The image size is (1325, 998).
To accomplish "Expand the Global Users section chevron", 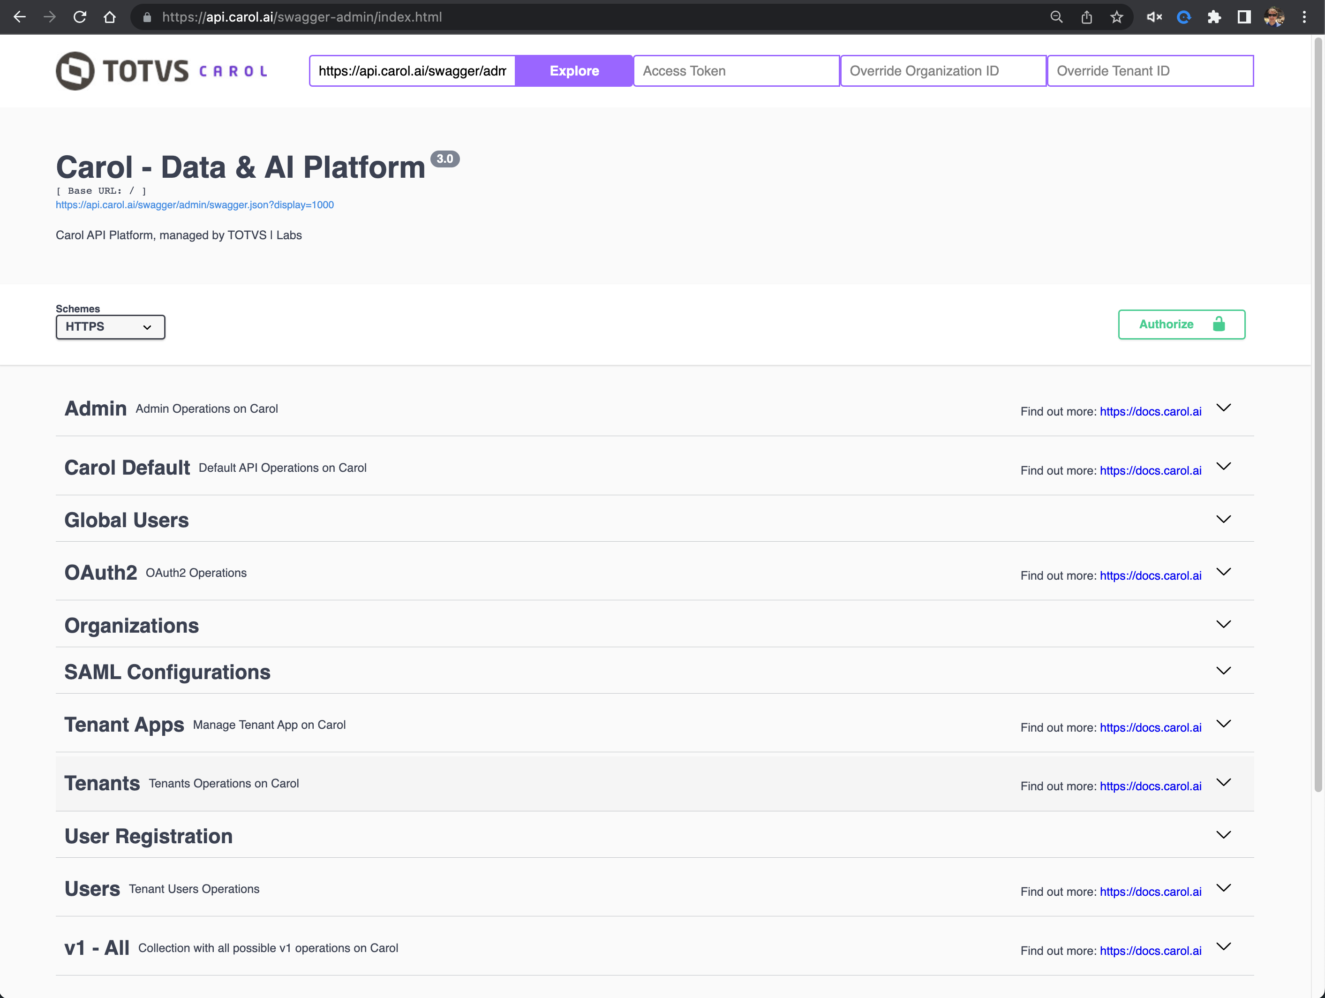I will pyautogui.click(x=1224, y=519).
